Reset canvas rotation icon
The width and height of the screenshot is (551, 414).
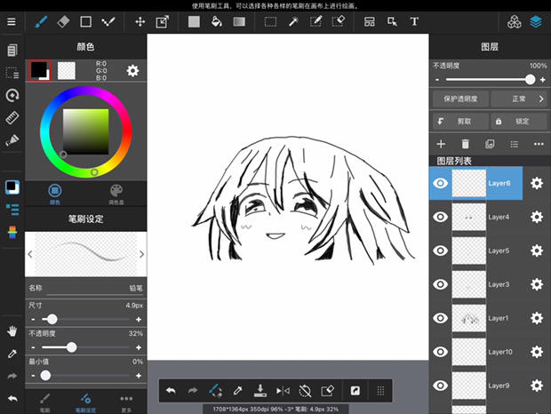click(x=305, y=391)
